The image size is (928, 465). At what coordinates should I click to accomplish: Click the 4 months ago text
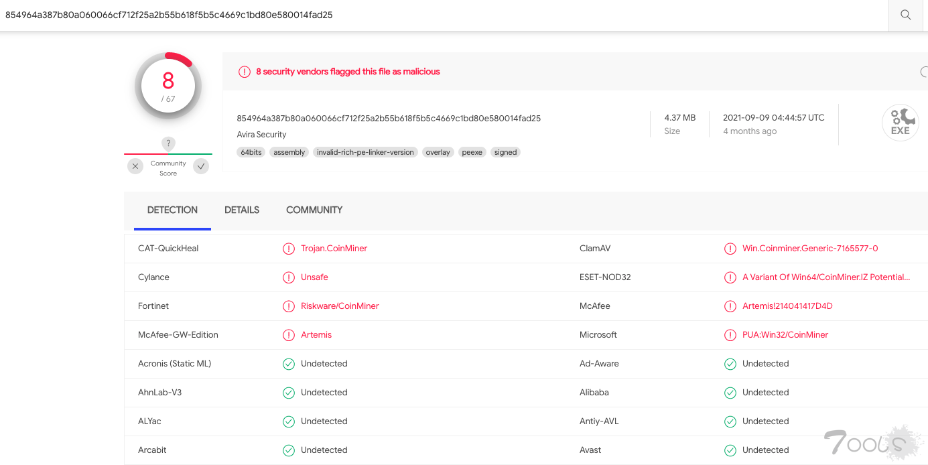(750, 131)
